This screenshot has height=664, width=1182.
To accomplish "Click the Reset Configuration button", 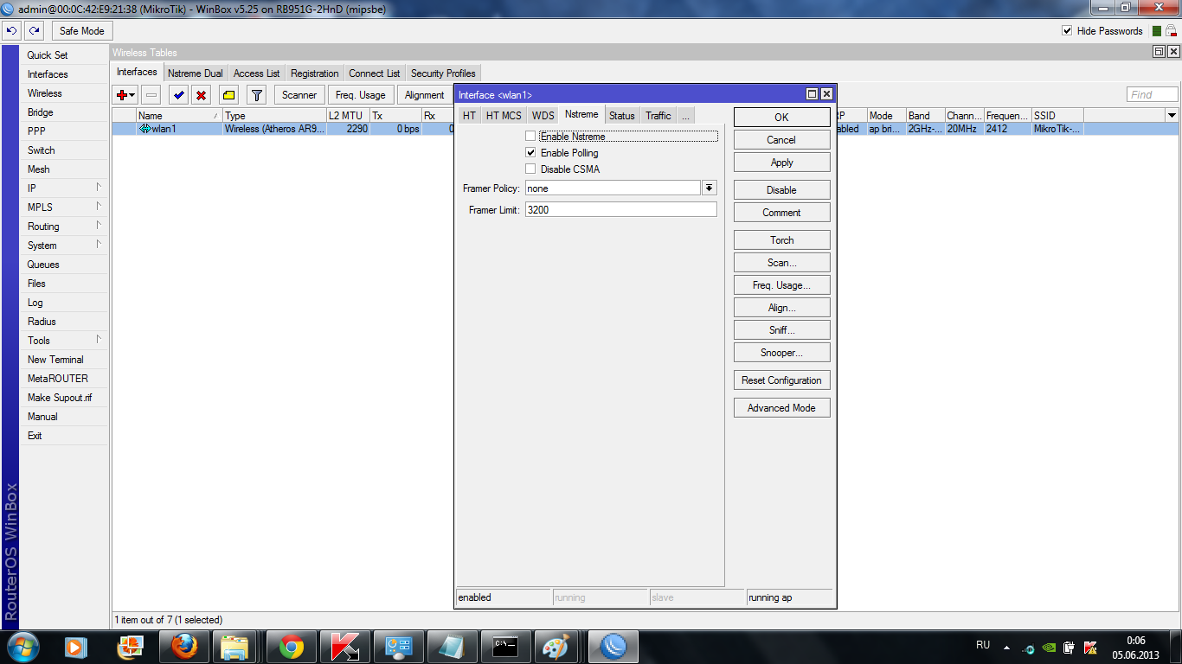I will (781, 380).
